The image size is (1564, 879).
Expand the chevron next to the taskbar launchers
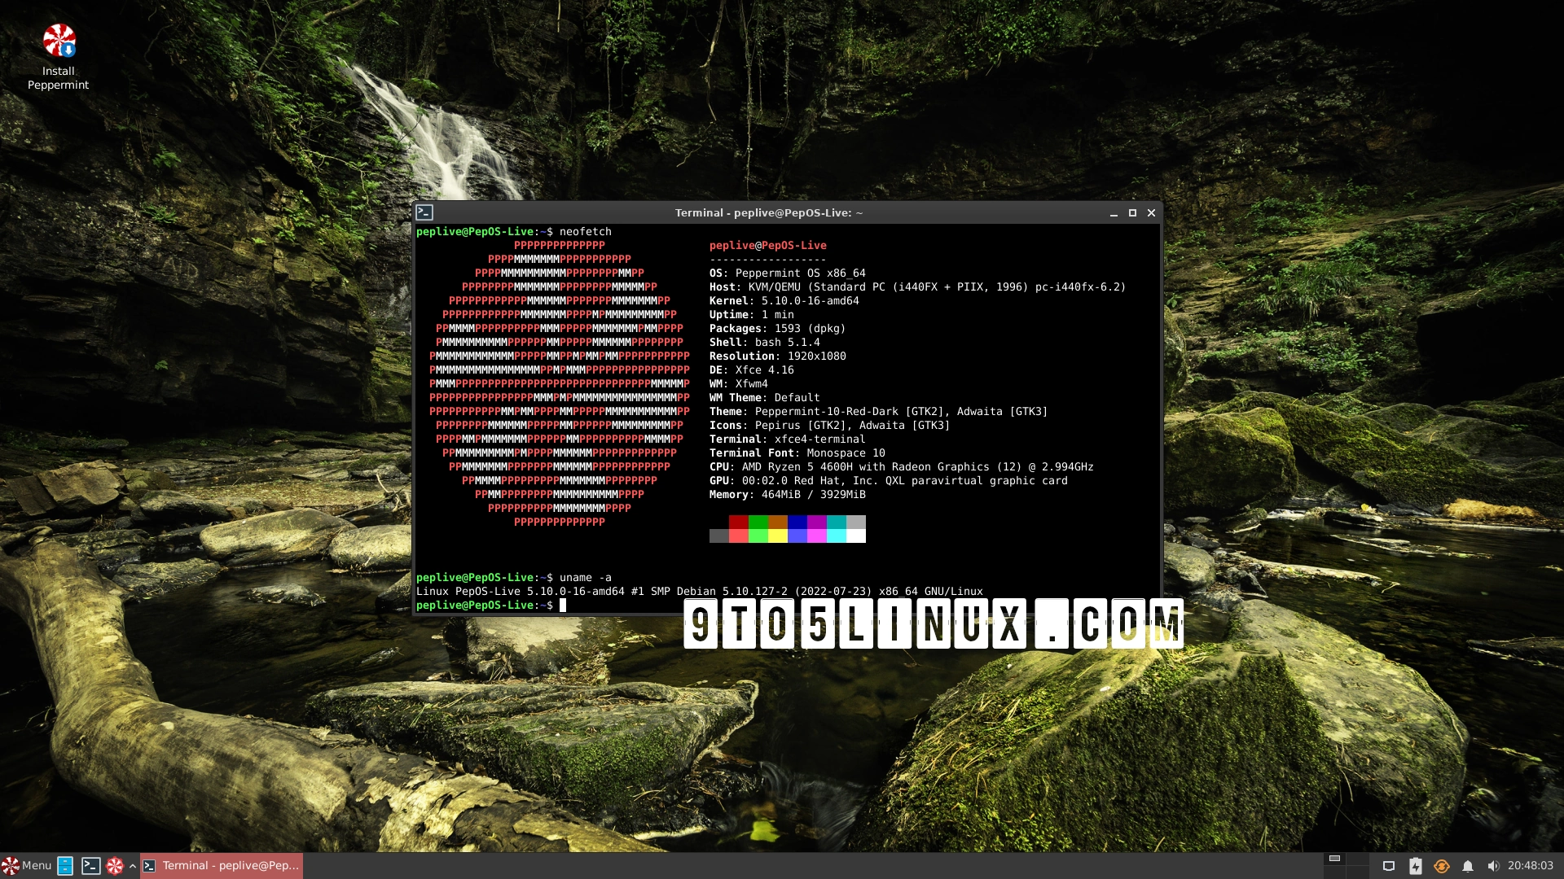click(133, 866)
